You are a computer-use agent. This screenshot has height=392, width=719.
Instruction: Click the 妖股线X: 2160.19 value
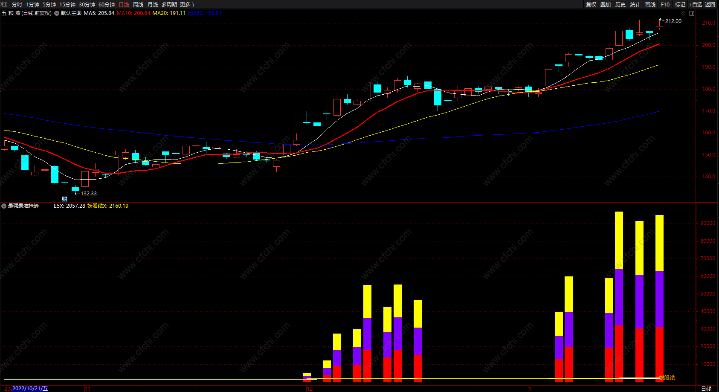pos(108,206)
